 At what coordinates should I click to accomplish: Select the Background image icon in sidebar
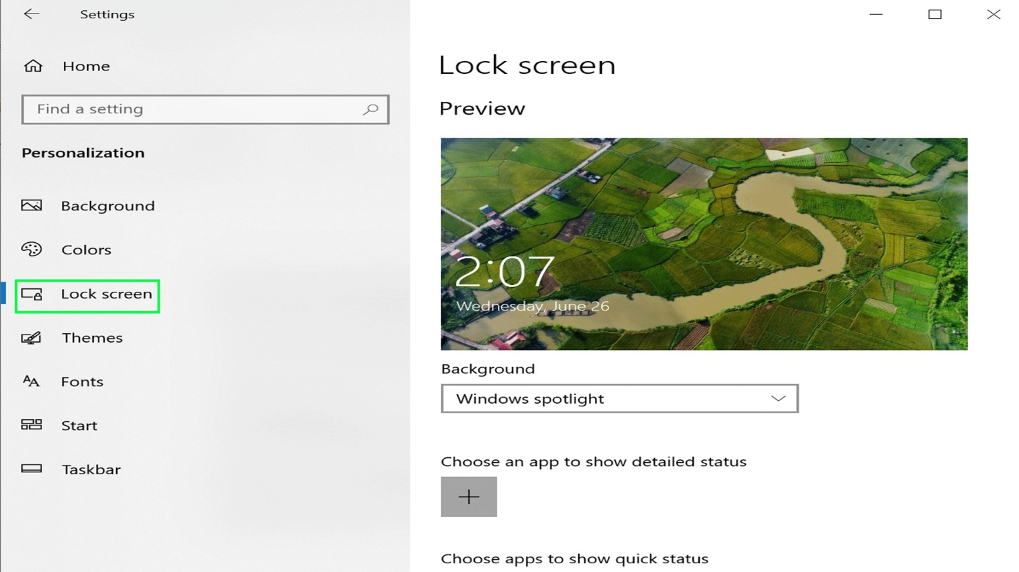[x=31, y=206]
